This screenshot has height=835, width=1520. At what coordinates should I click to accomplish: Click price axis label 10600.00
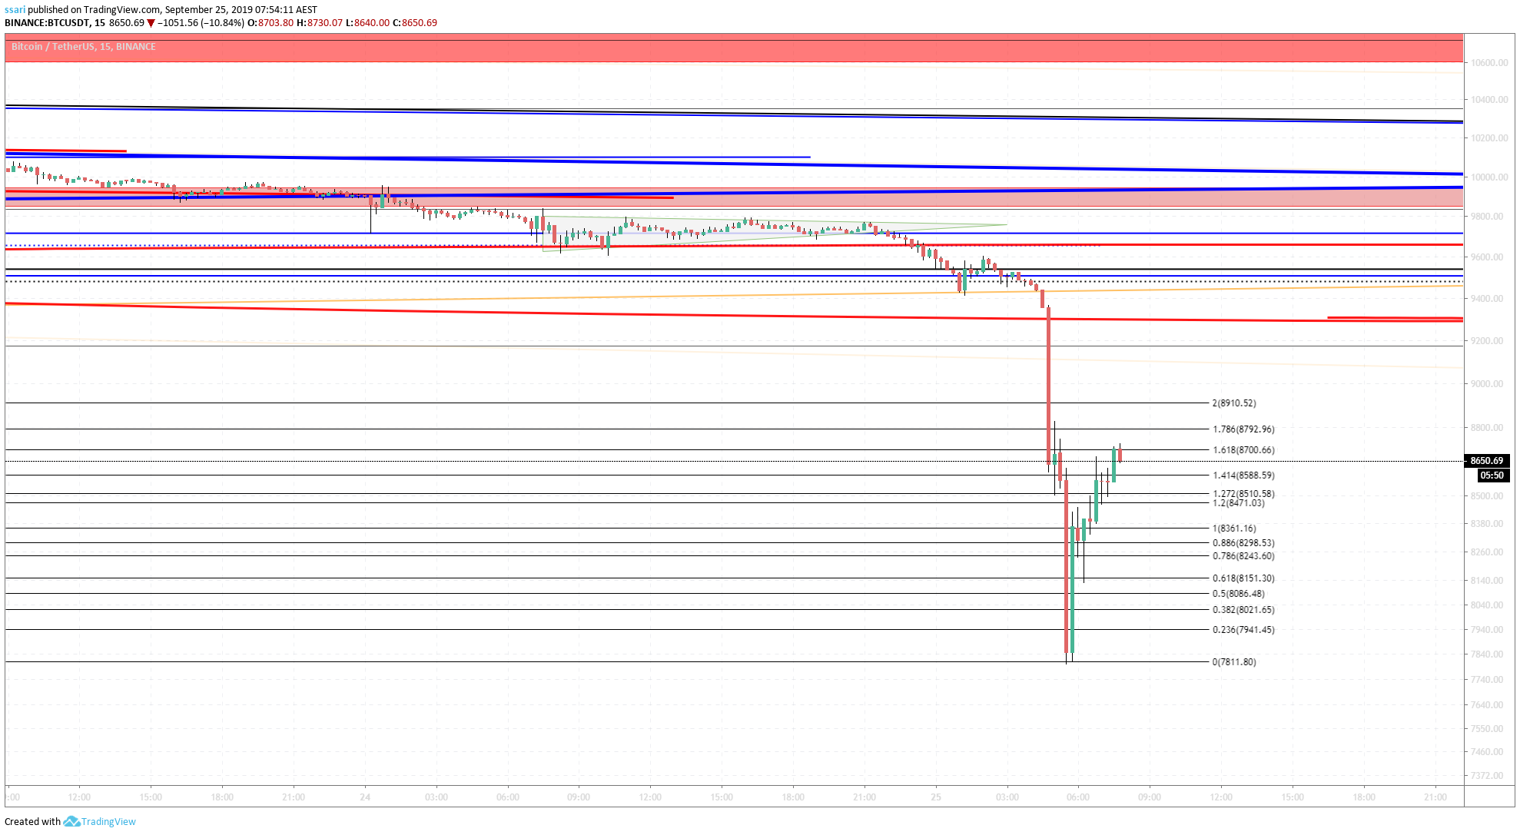[1489, 63]
